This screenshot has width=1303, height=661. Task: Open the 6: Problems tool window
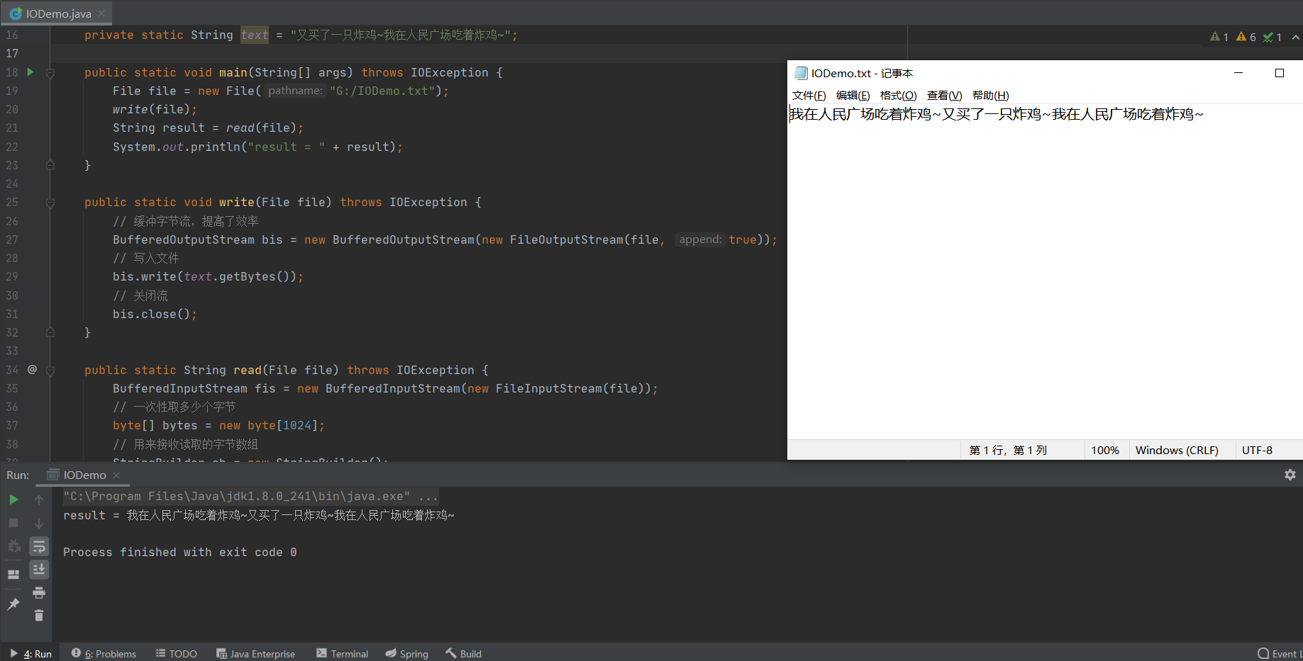pyautogui.click(x=104, y=653)
